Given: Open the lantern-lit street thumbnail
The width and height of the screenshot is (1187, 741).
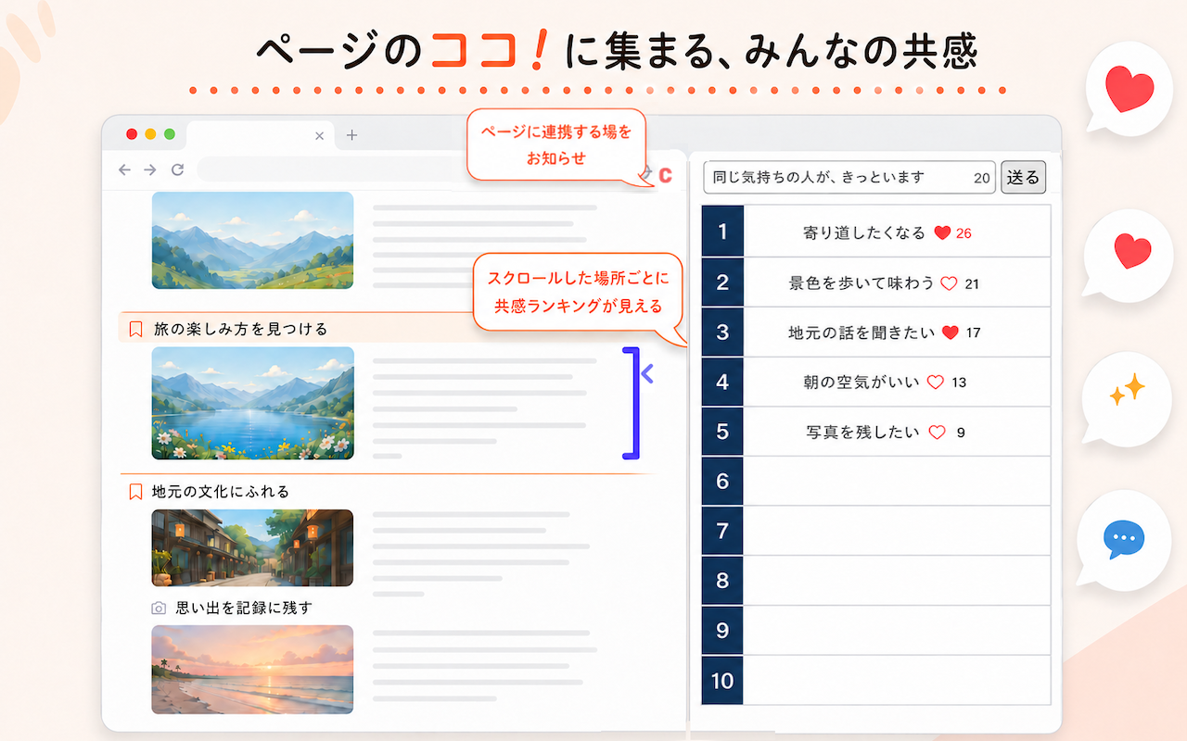Looking at the screenshot, I should 252,547.
